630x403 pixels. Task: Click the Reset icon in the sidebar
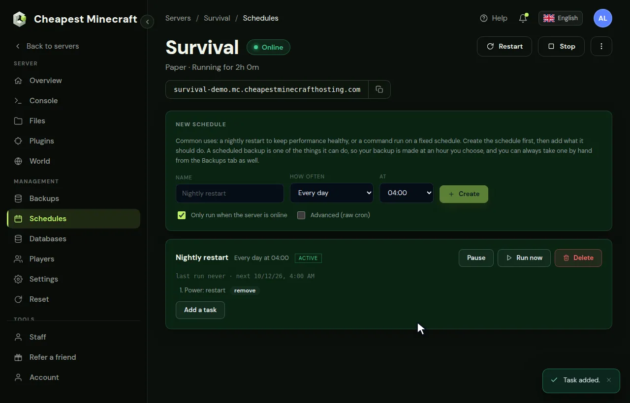pos(18,299)
